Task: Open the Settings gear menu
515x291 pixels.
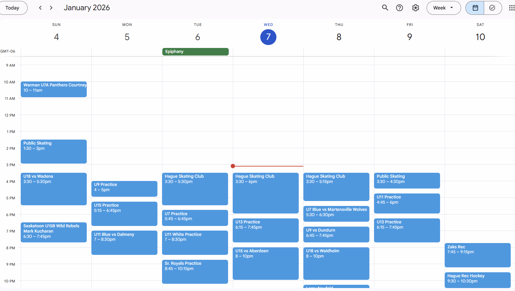Action: [415, 8]
